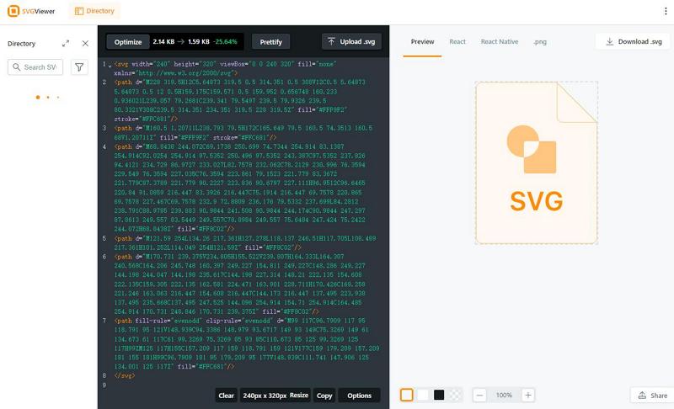This screenshot has width=674, height=409.
Task: Upload an .svg file
Action: point(351,41)
